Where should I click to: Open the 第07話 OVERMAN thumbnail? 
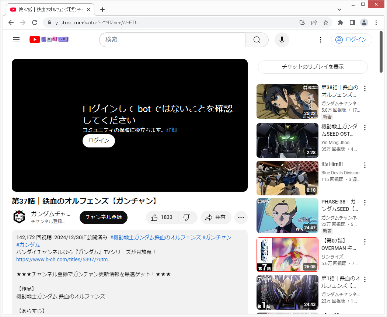[x=287, y=255]
